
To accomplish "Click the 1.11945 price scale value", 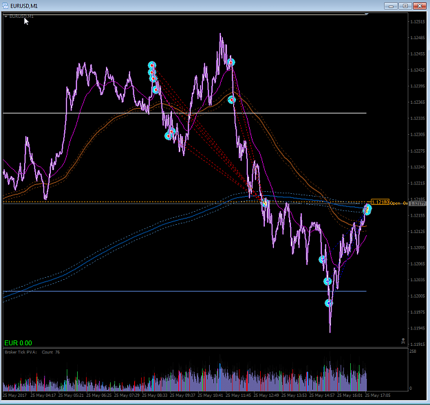I will pos(418,328).
